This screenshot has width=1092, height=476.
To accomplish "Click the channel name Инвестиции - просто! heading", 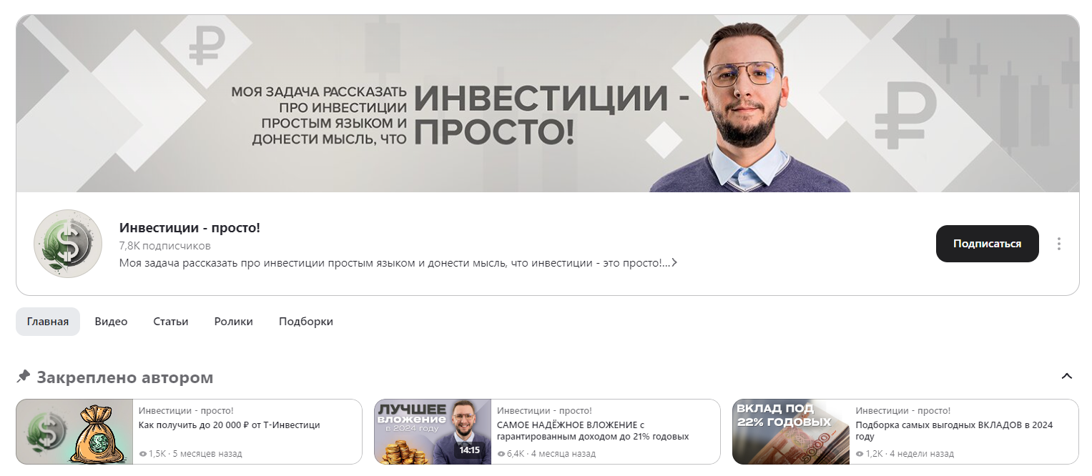I will [x=190, y=227].
